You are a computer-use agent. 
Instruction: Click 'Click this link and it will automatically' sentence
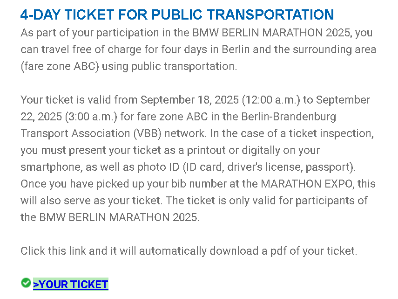(114, 251)
